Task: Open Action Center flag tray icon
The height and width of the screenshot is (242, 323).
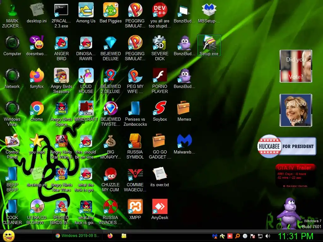Action: click(253, 236)
